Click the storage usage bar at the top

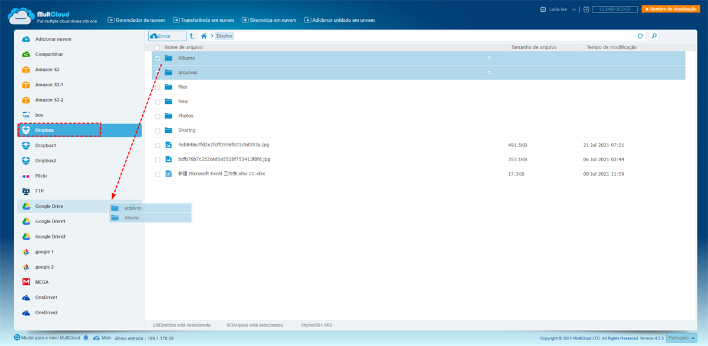coord(614,9)
